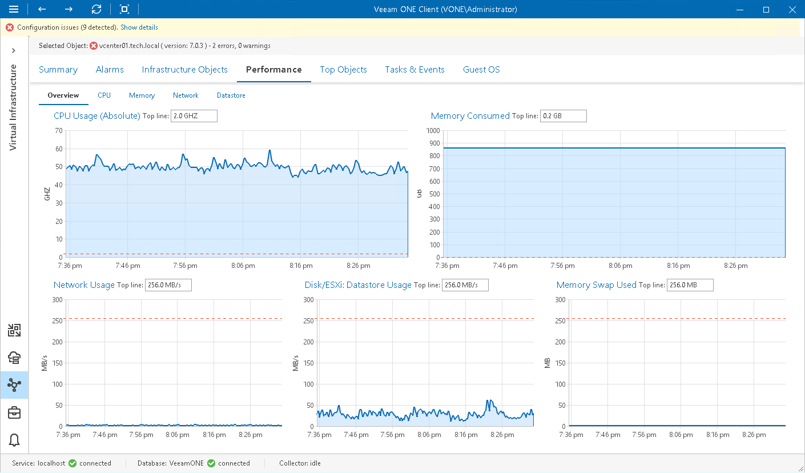
Task: Click the 'Collector: idle' status text
Action: [300, 463]
